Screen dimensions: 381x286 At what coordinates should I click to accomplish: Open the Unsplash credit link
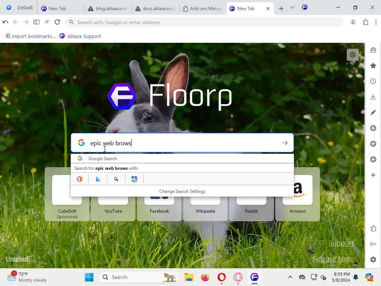18,258
